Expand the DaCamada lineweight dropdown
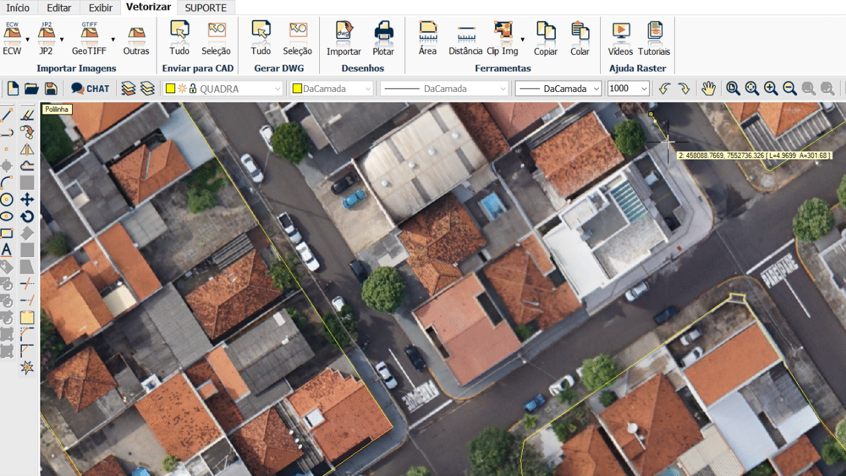The height and width of the screenshot is (476, 846). (x=596, y=89)
